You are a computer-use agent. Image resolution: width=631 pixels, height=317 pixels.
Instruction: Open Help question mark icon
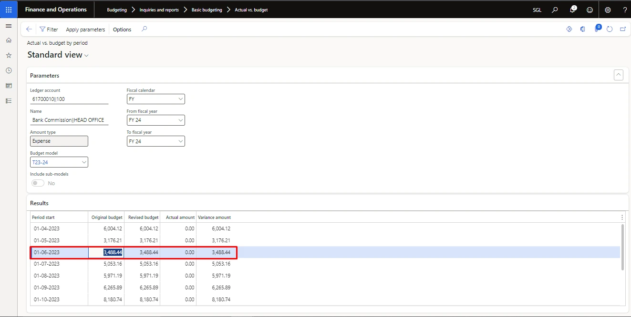click(x=625, y=10)
